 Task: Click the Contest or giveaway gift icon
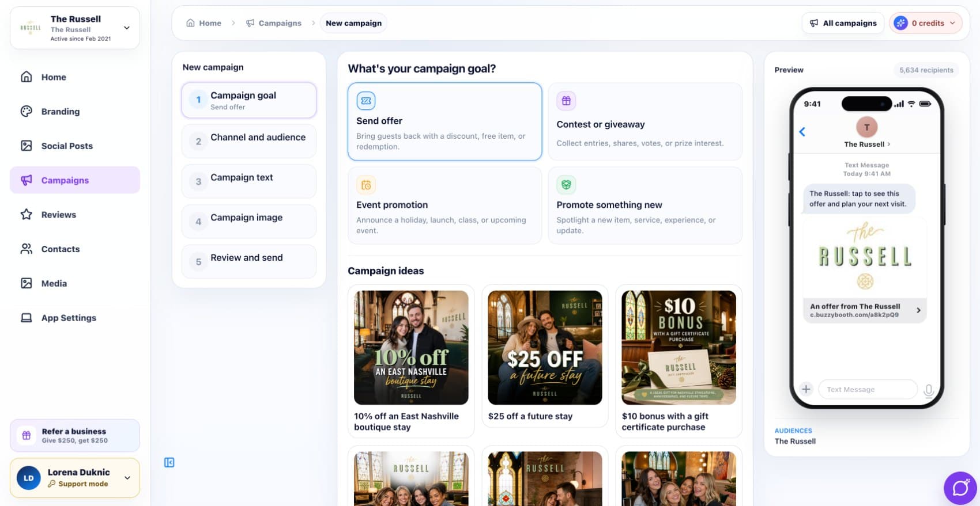coord(566,101)
